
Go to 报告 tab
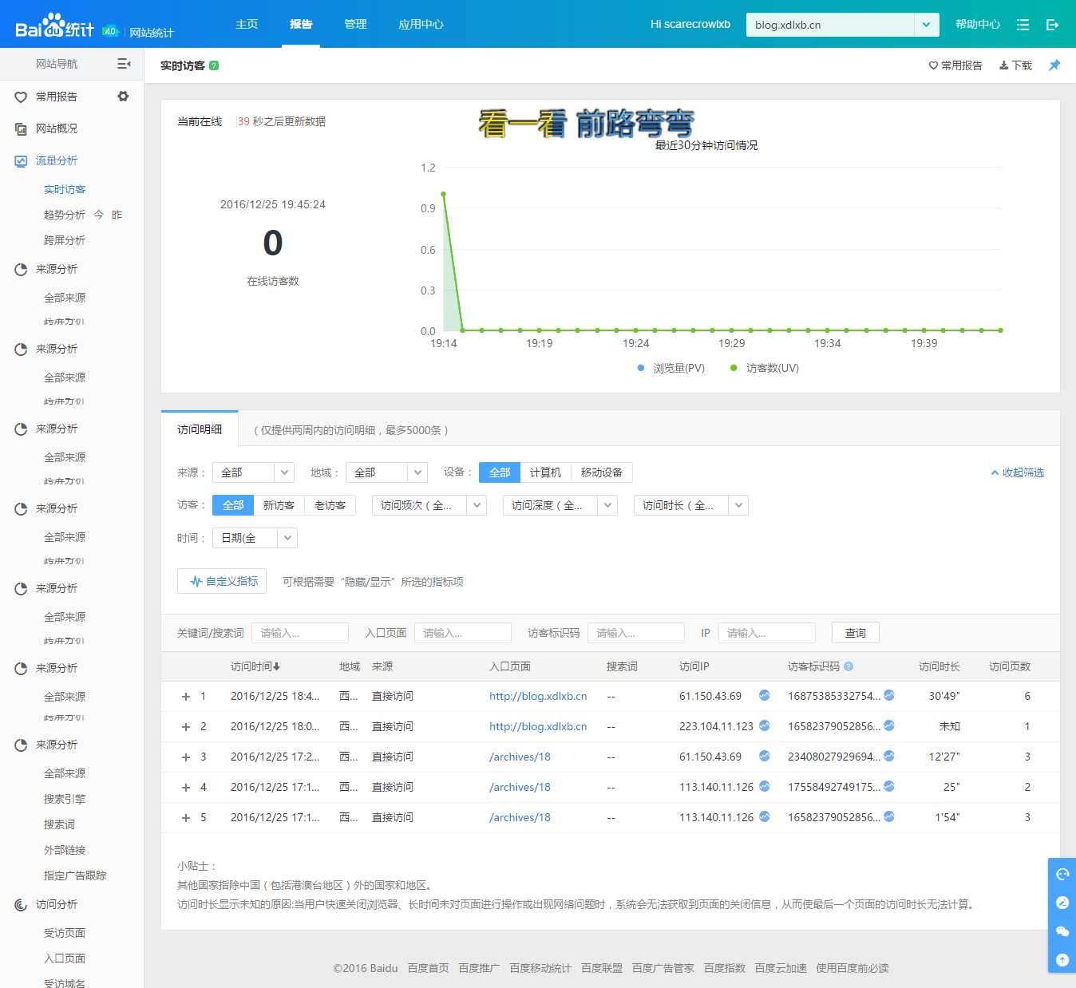[301, 24]
